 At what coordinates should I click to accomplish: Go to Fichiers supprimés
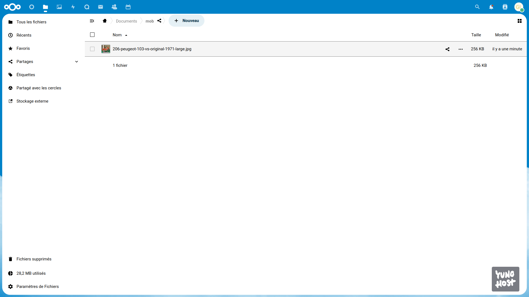pyautogui.click(x=34, y=259)
